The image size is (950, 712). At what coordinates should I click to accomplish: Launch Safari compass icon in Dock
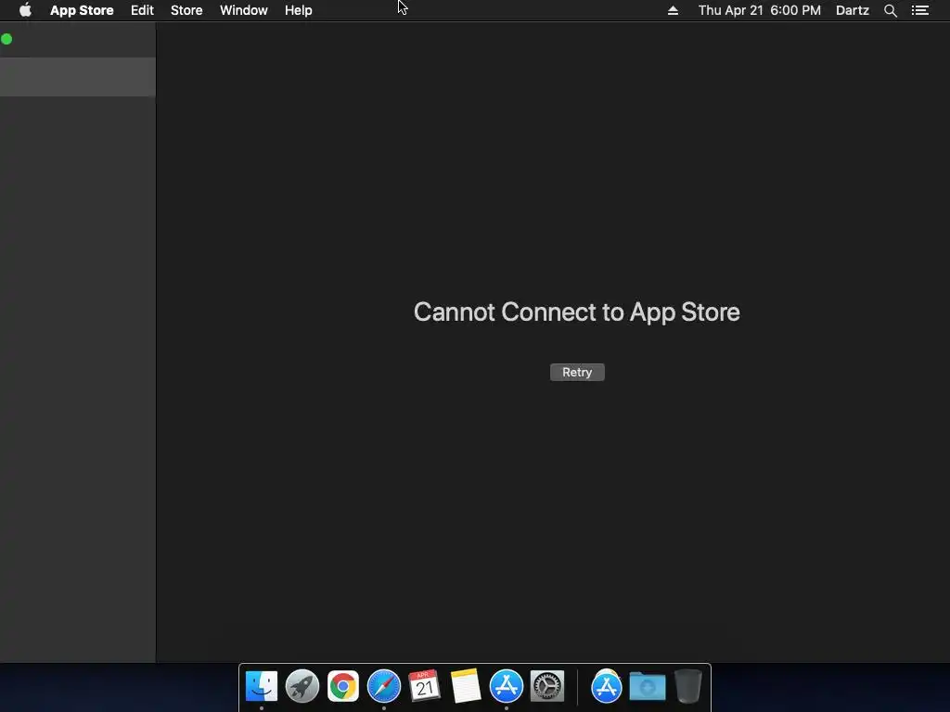pos(384,686)
